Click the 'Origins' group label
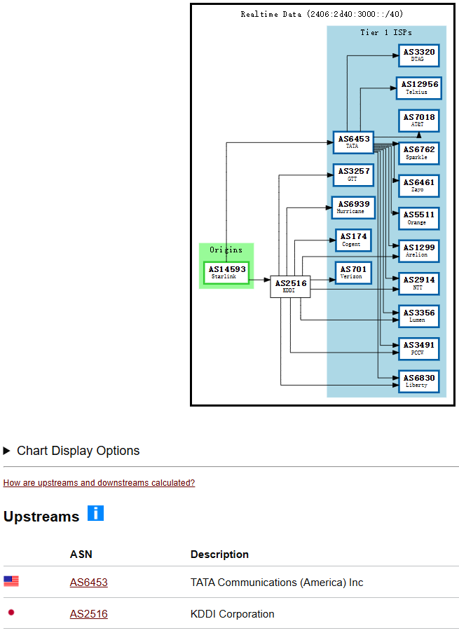The height and width of the screenshot is (633, 459). [226, 250]
